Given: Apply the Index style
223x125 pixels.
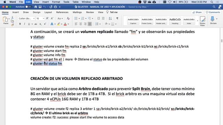Looking at the screenshot, I should (x=189, y=21).
